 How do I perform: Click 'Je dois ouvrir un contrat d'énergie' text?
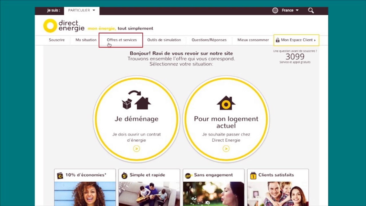(x=136, y=137)
